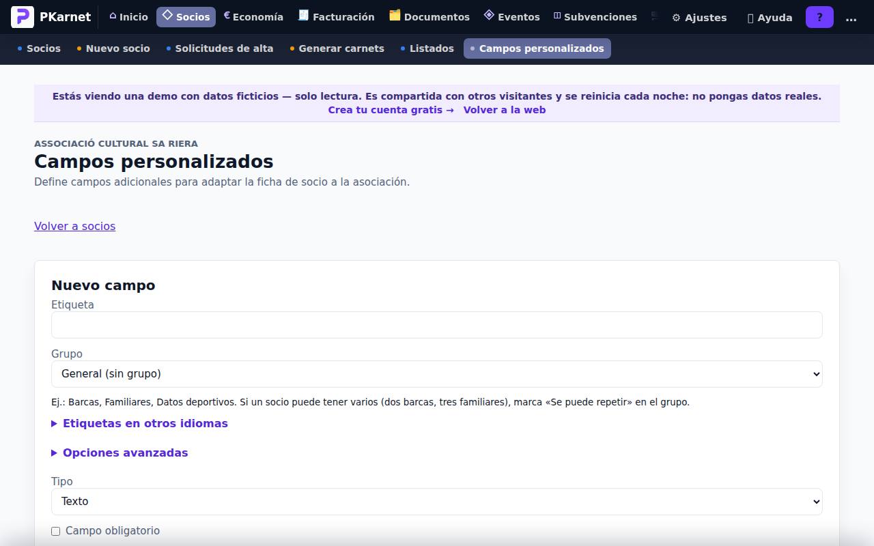Open Facturación section
Viewport: 874px width, 546px height.
(x=336, y=17)
